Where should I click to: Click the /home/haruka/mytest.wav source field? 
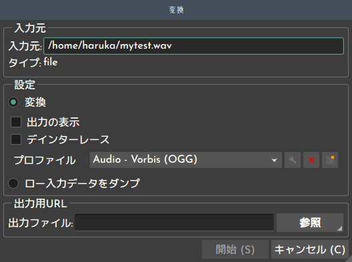coord(193,46)
